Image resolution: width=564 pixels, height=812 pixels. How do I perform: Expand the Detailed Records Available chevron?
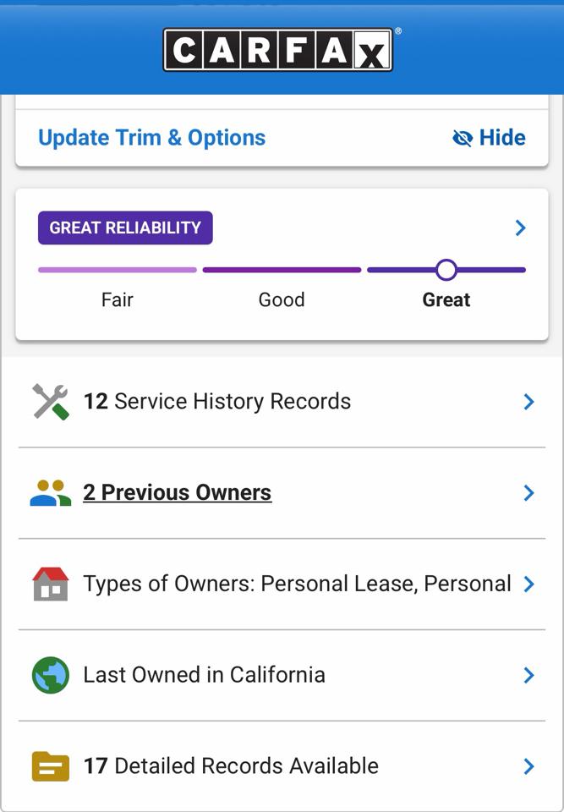[x=528, y=766]
